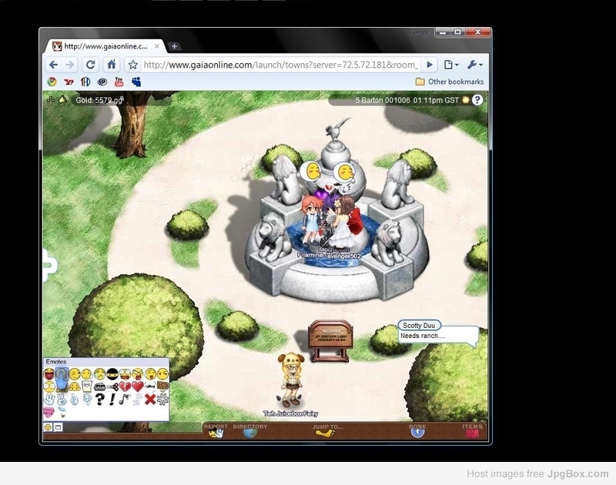Open the Yahoo bookmark
The width and height of the screenshot is (616, 485).
click(x=69, y=82)
